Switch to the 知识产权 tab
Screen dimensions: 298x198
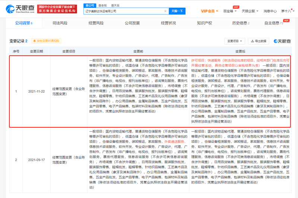click(205, 23)
